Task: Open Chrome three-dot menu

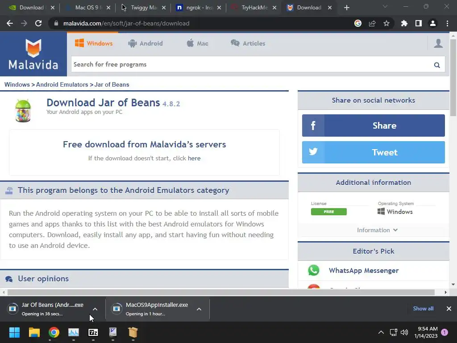Action: [447, 23]
